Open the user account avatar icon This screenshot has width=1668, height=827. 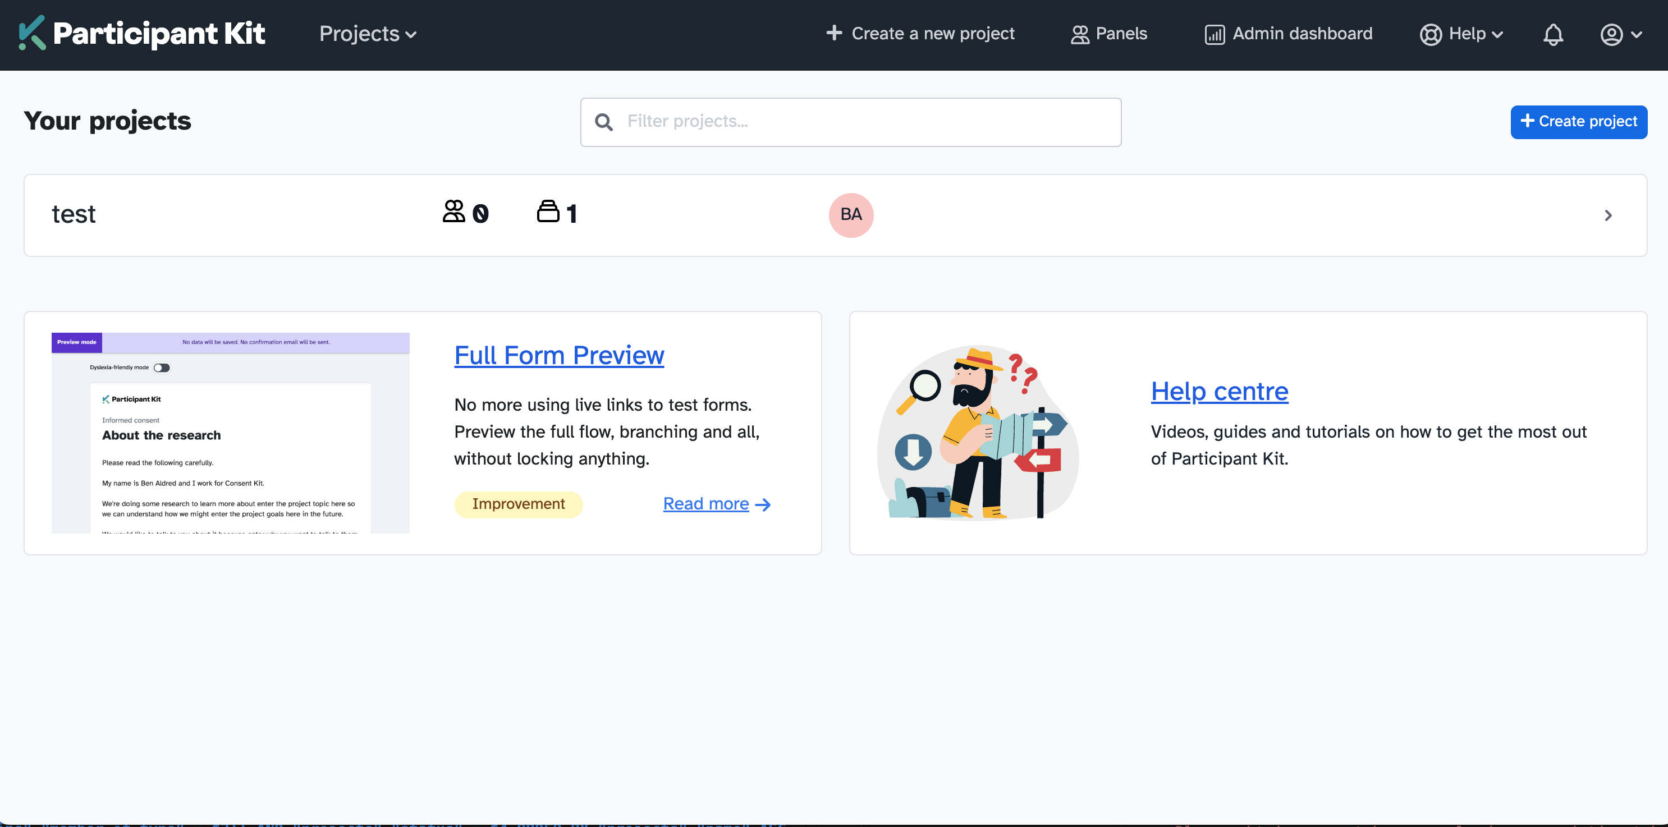1611,34
